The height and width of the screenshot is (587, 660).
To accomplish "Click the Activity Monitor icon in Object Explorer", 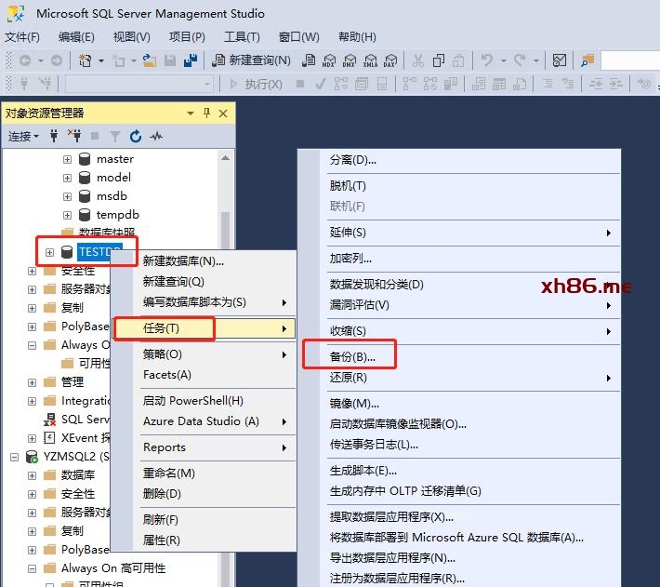I will pyautogui.click(x=156, y=137).
